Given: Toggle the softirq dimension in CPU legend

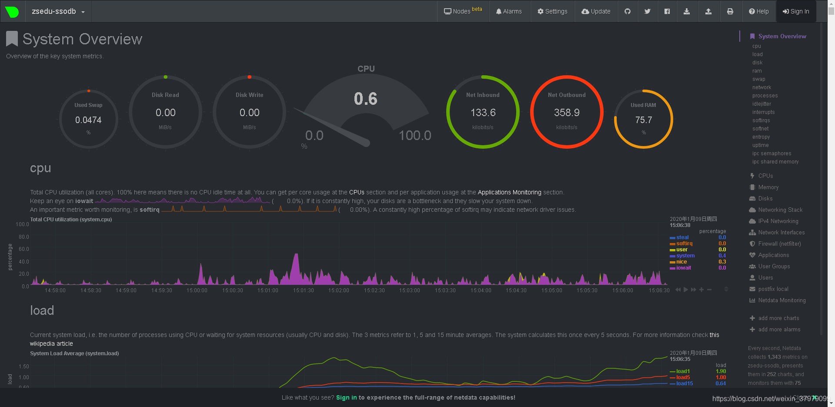Looking at the screenshot, I should pyautogui.click(x=684, y=244).
